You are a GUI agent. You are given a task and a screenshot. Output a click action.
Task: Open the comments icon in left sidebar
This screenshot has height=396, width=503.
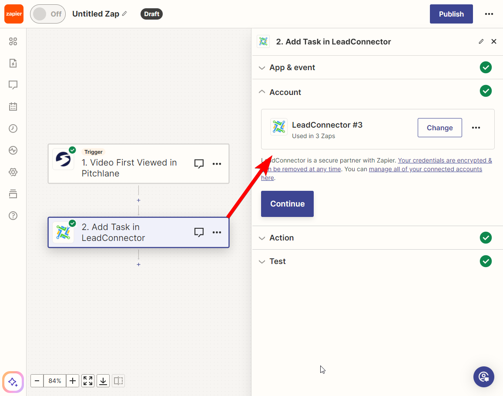click(x=13, y=85)
